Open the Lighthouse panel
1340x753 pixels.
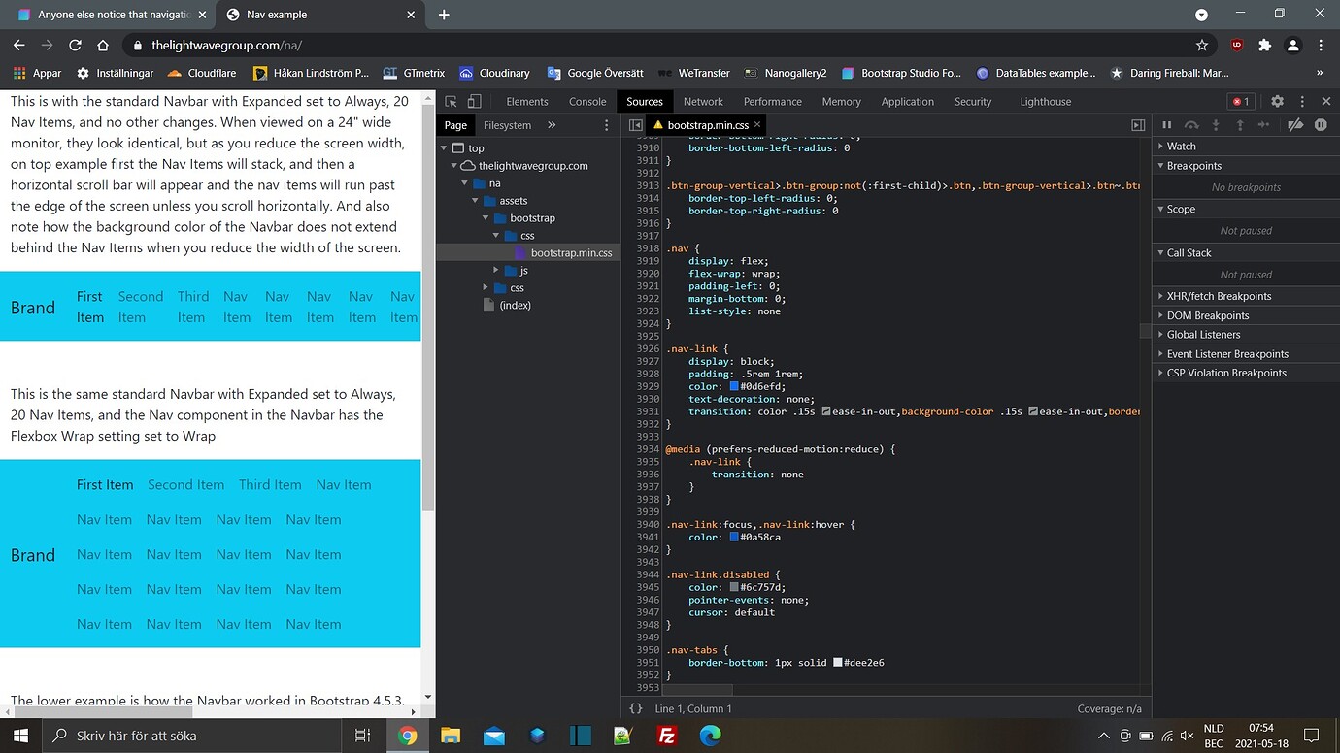[1046, 101]
